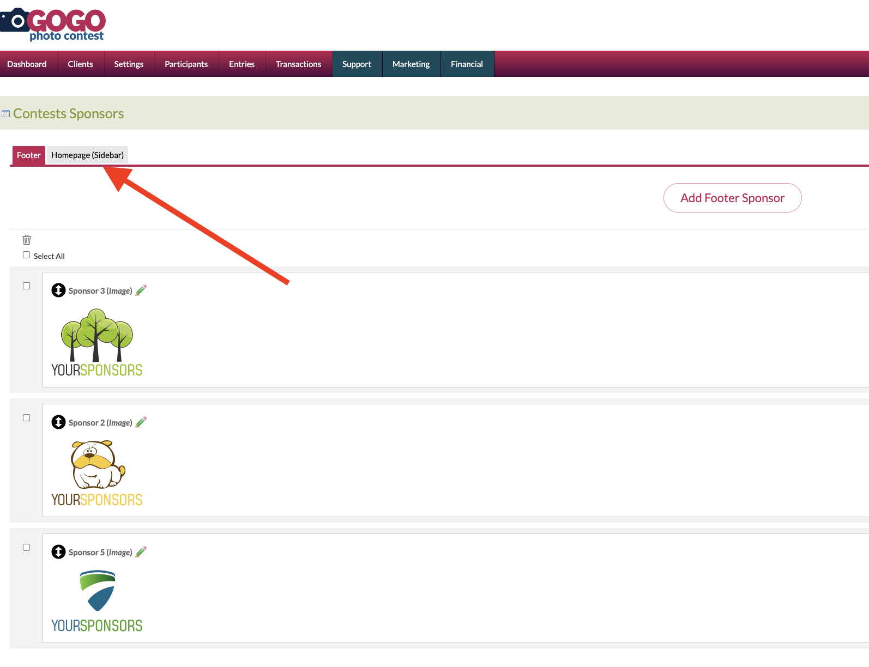Select the Sponsor 5 checkbox
This screenshot has height=667, width=869.
pos(26,548)
